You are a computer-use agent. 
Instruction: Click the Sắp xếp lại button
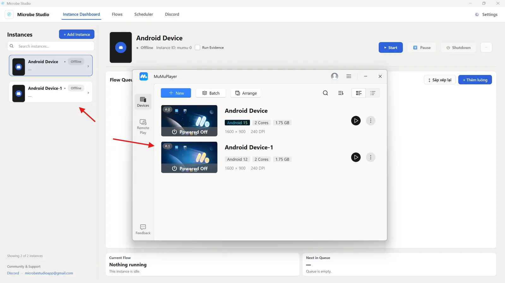coord(440,80)
